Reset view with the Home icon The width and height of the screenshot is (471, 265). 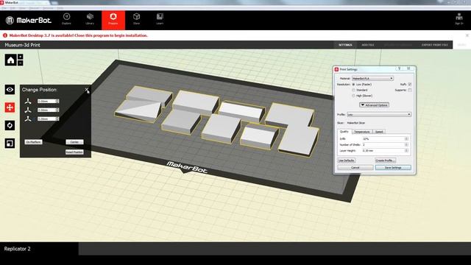click(x=11, y=60)
